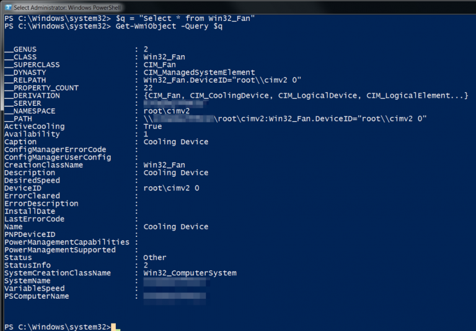Click the __PROPERTY_COUNT value '22'
476x331 pixels.
point(148,88)
